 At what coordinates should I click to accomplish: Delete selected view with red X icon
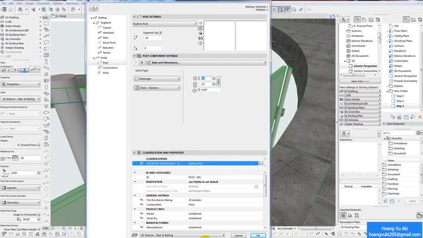click(x=420, y=117)
